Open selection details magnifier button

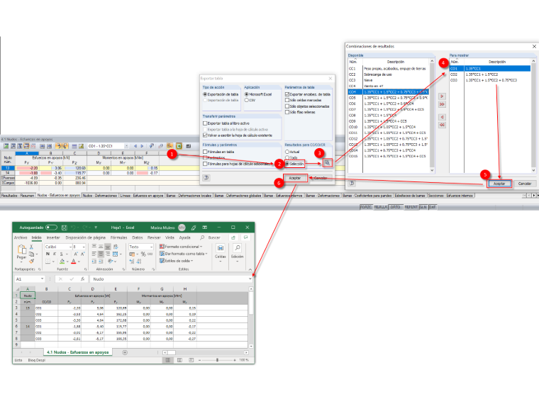pos(327,163)
